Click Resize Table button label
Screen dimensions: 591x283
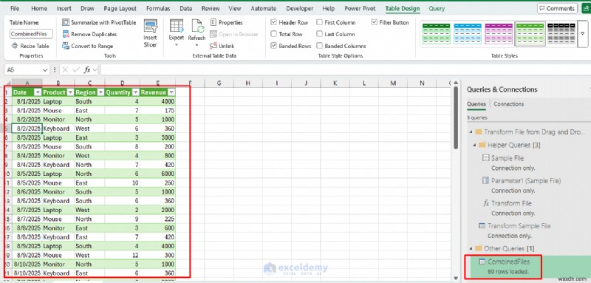34,46
